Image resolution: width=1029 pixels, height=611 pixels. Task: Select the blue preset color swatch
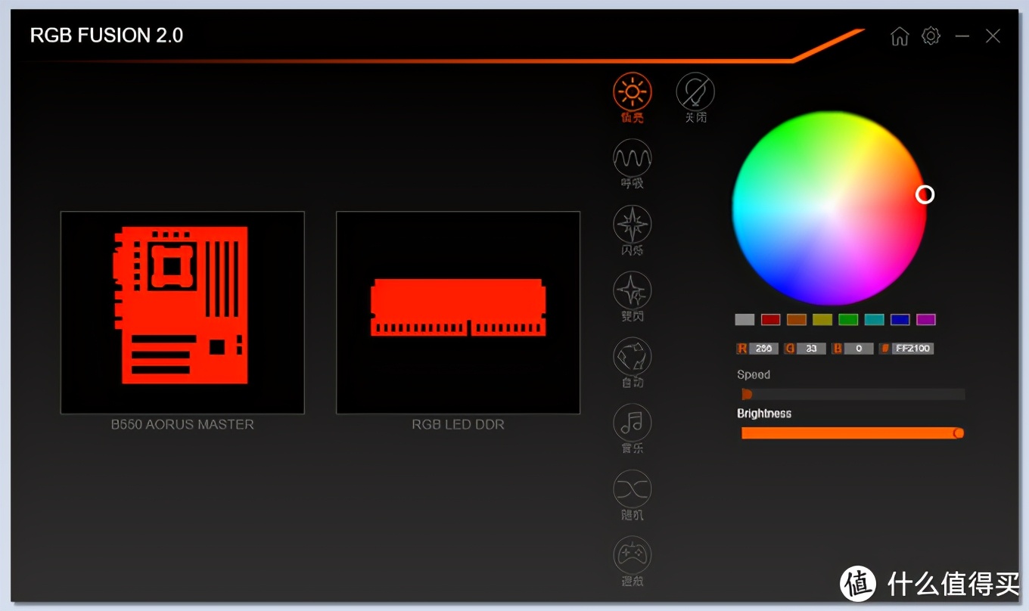pos(900,320)
